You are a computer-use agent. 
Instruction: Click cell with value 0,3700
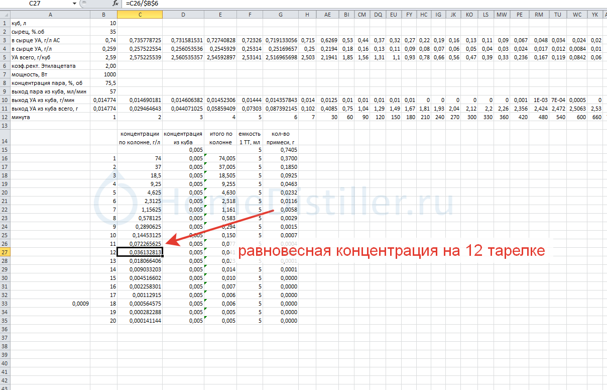click(x=280, y=158)
